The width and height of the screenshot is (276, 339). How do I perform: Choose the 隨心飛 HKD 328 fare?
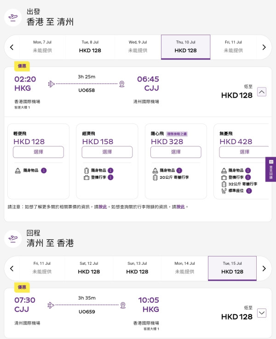(x=176, y=152)
